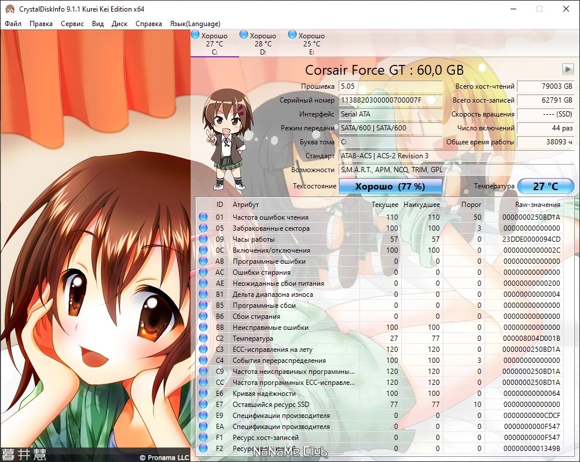580x462 pixels.
Task: Click status orb for Программные ошибки
Action: pyautogui.click(x=203, y=261)
